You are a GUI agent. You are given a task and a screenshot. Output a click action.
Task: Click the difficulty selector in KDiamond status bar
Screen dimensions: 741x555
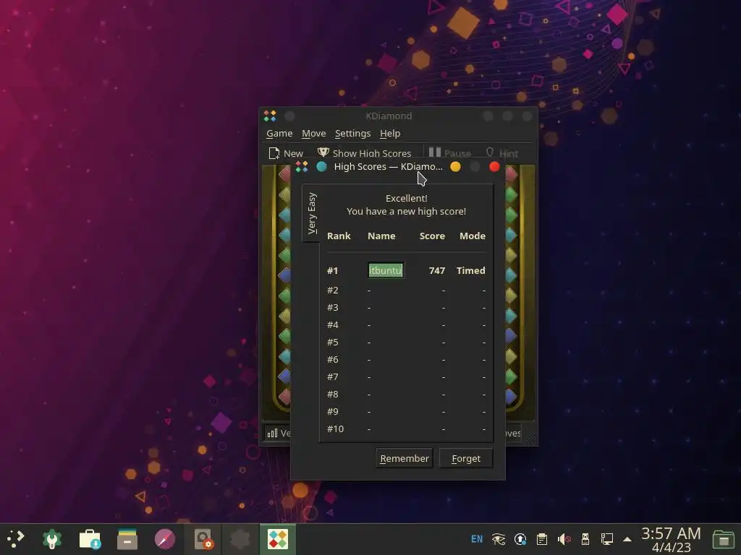point(279,433)
